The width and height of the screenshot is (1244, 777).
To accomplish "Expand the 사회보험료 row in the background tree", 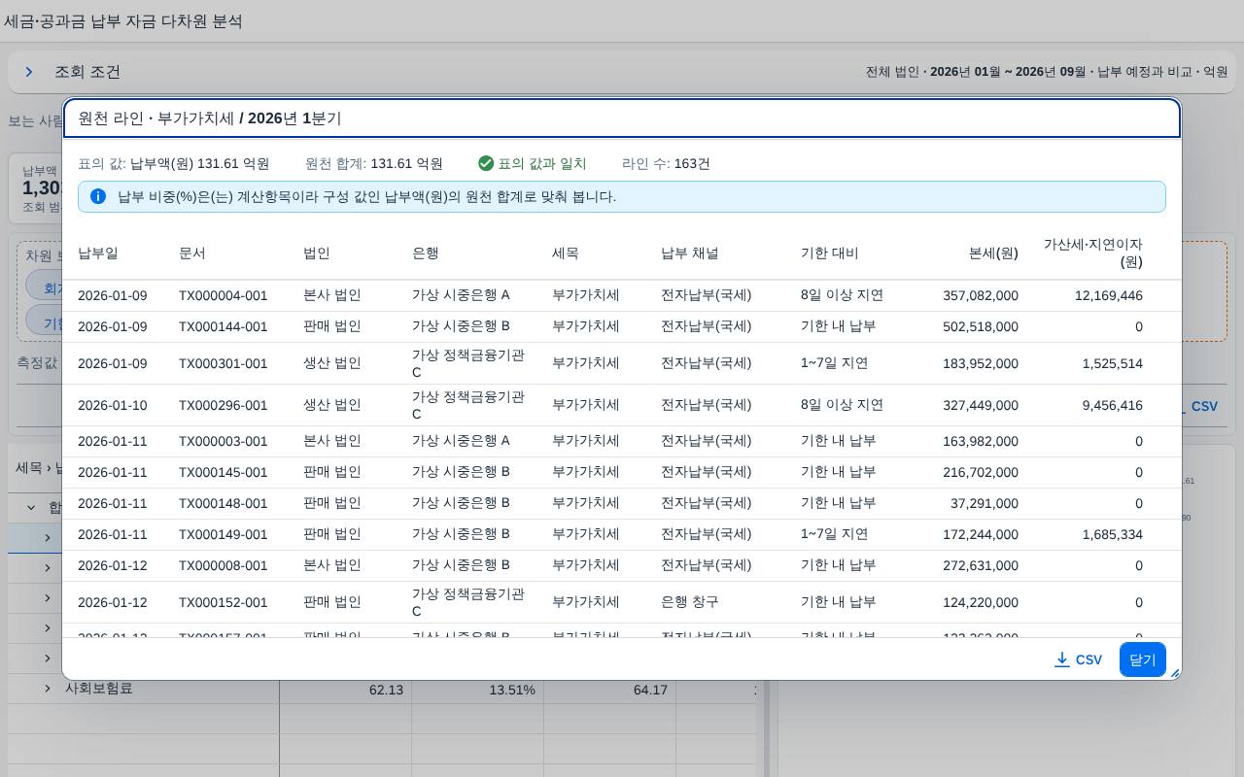I will click(x=47, y=689).
